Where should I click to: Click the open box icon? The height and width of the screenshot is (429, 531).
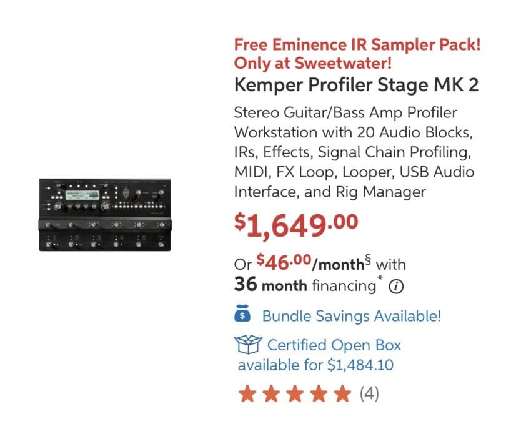coord(248,345)
